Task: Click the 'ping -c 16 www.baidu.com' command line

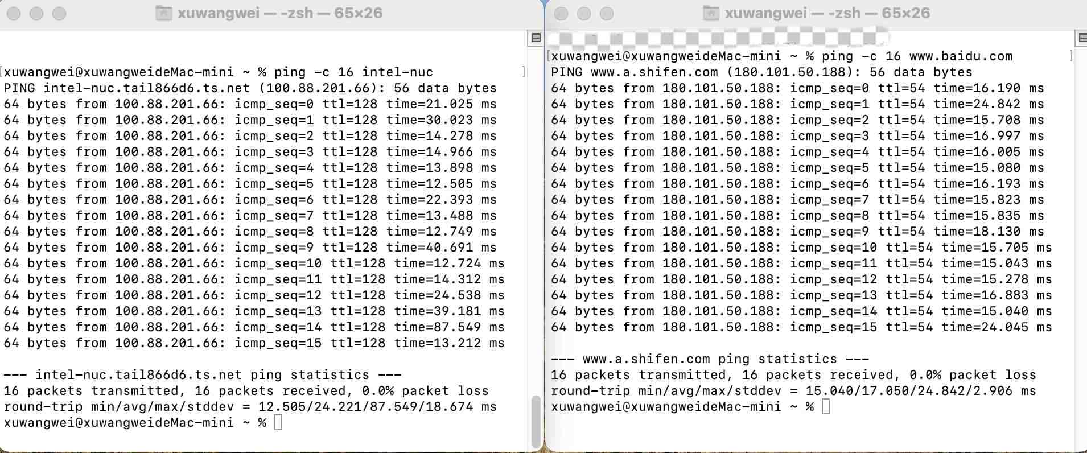Action: tap(782, 56)
